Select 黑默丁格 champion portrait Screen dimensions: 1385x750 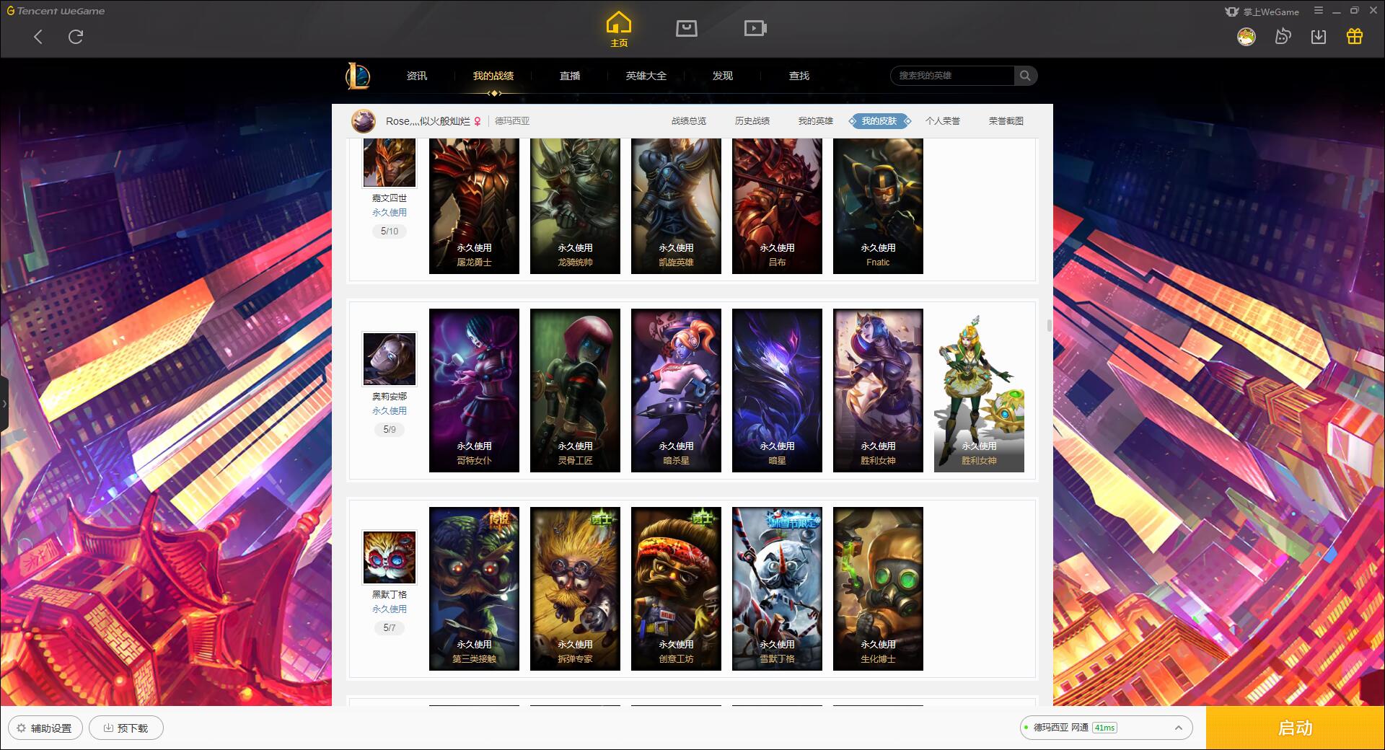pyautogui.click(x=390, y=557)
